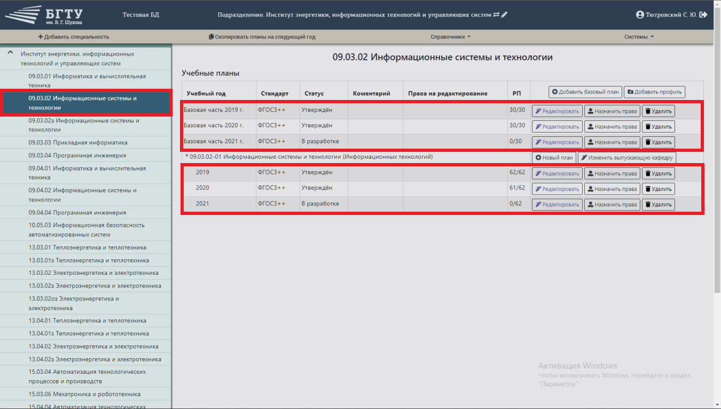Image resolution: width=721 pixels, height=409 pixels.
Task: Click the В разработке status of Базовая часть 2021
Action: (320, 142)
